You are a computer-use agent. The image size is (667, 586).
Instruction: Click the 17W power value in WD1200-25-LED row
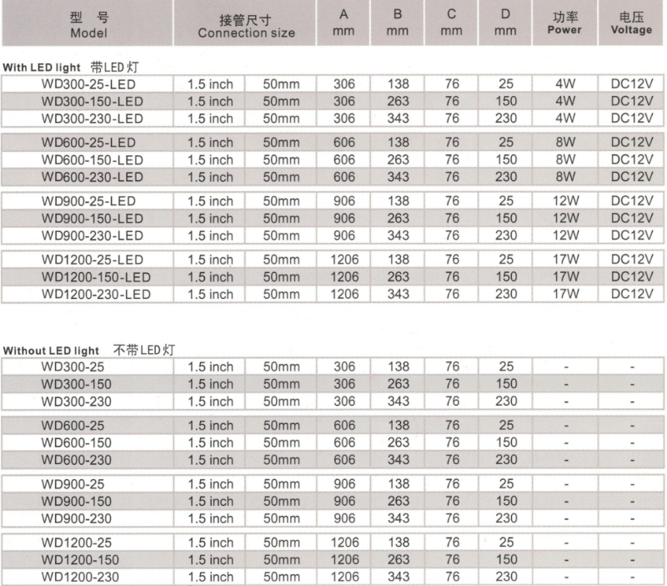pos(566,260)
